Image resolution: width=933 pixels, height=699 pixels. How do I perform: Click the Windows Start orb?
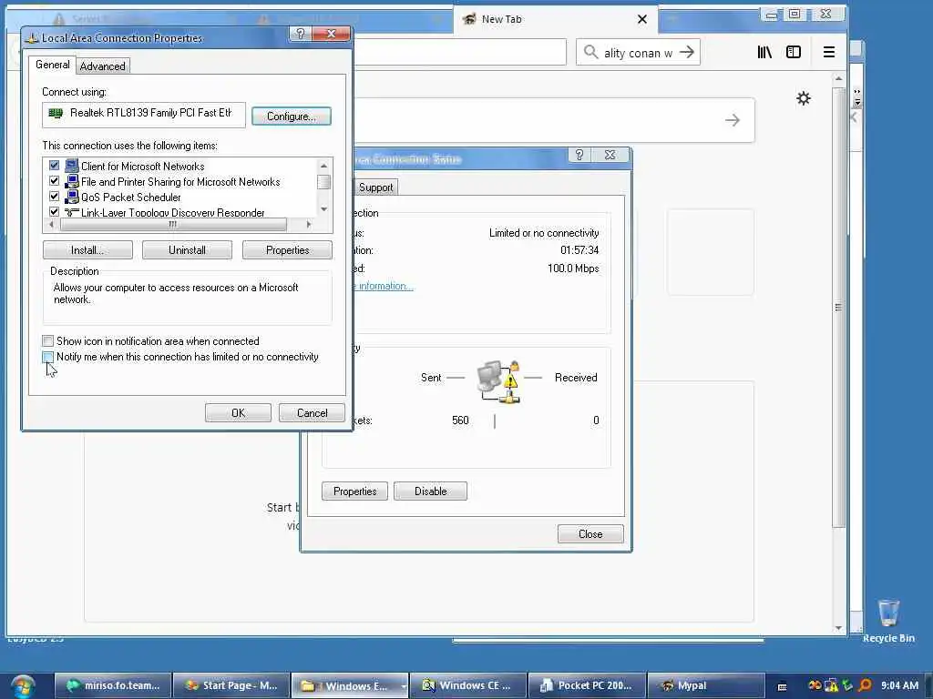pyautogui.click(x=22, y=688)
